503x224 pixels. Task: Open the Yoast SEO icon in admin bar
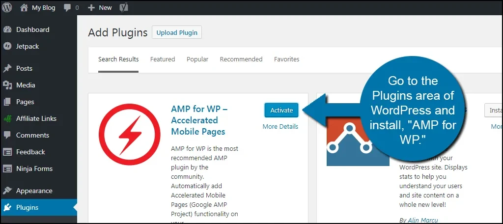coord(125,8)
